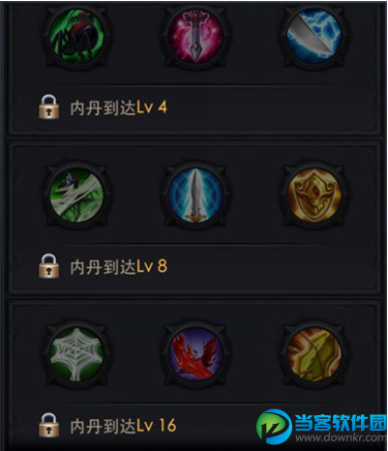The image size is (388, 451).
Task: Select the green spider silk strike skill
Action: [x=76, y=195]
